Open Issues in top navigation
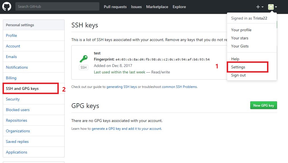 136,7
